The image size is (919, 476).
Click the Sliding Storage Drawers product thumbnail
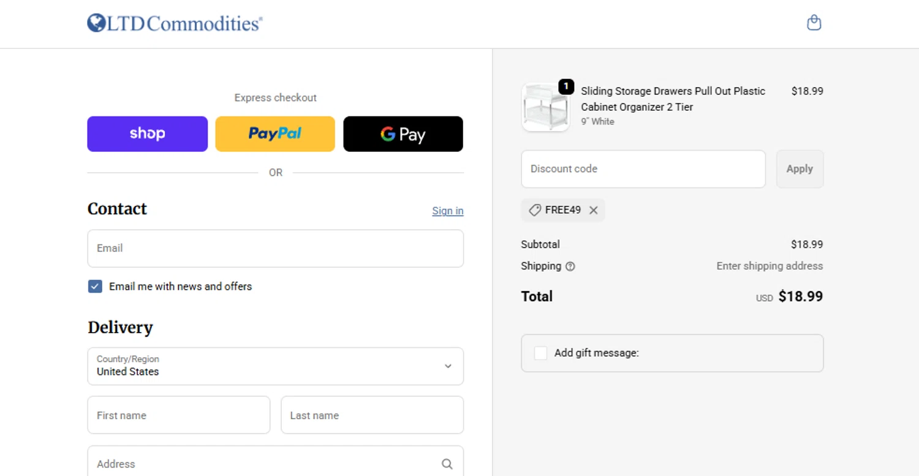pyautogui.click(x=545, y=107)
